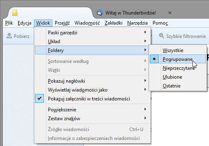Toggle Pokazuj załączniki w treści wiadomości
Screen dimensions: 209x146
(x=92, y=99)
